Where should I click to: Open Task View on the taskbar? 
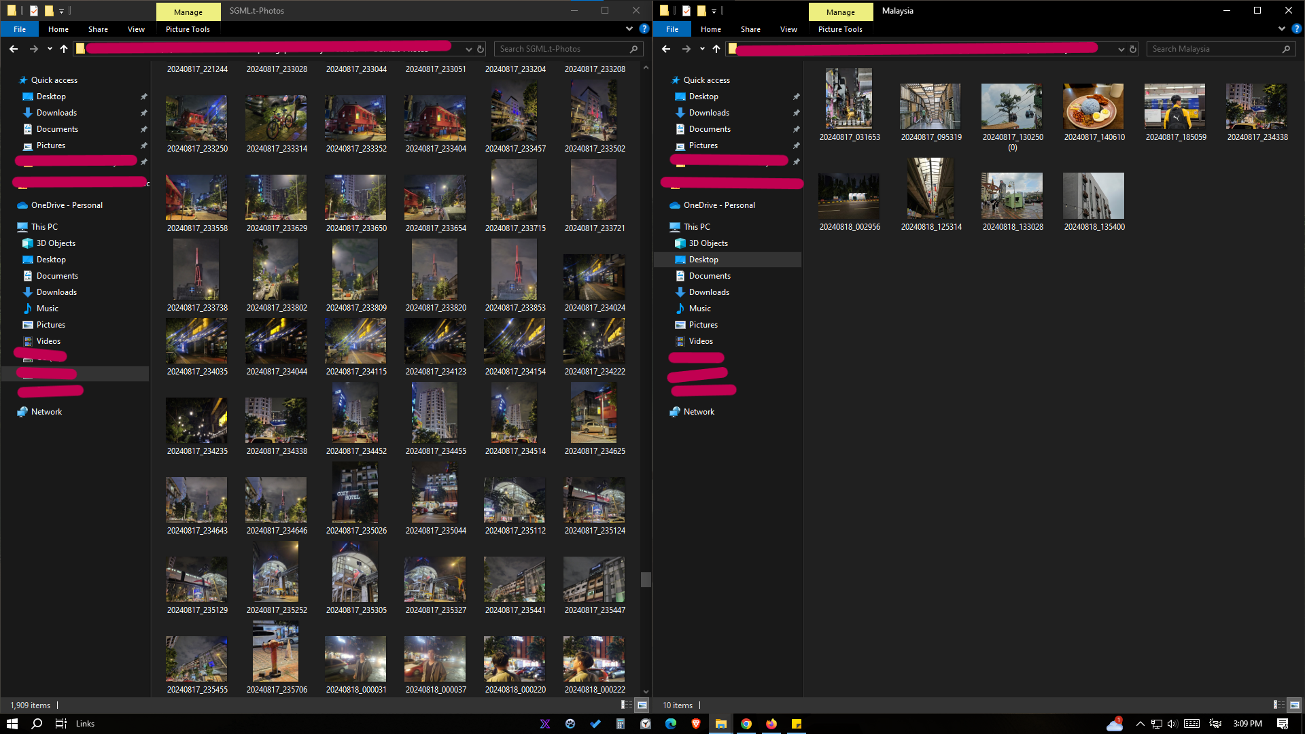pyautogui.click(x=60, y=724)
